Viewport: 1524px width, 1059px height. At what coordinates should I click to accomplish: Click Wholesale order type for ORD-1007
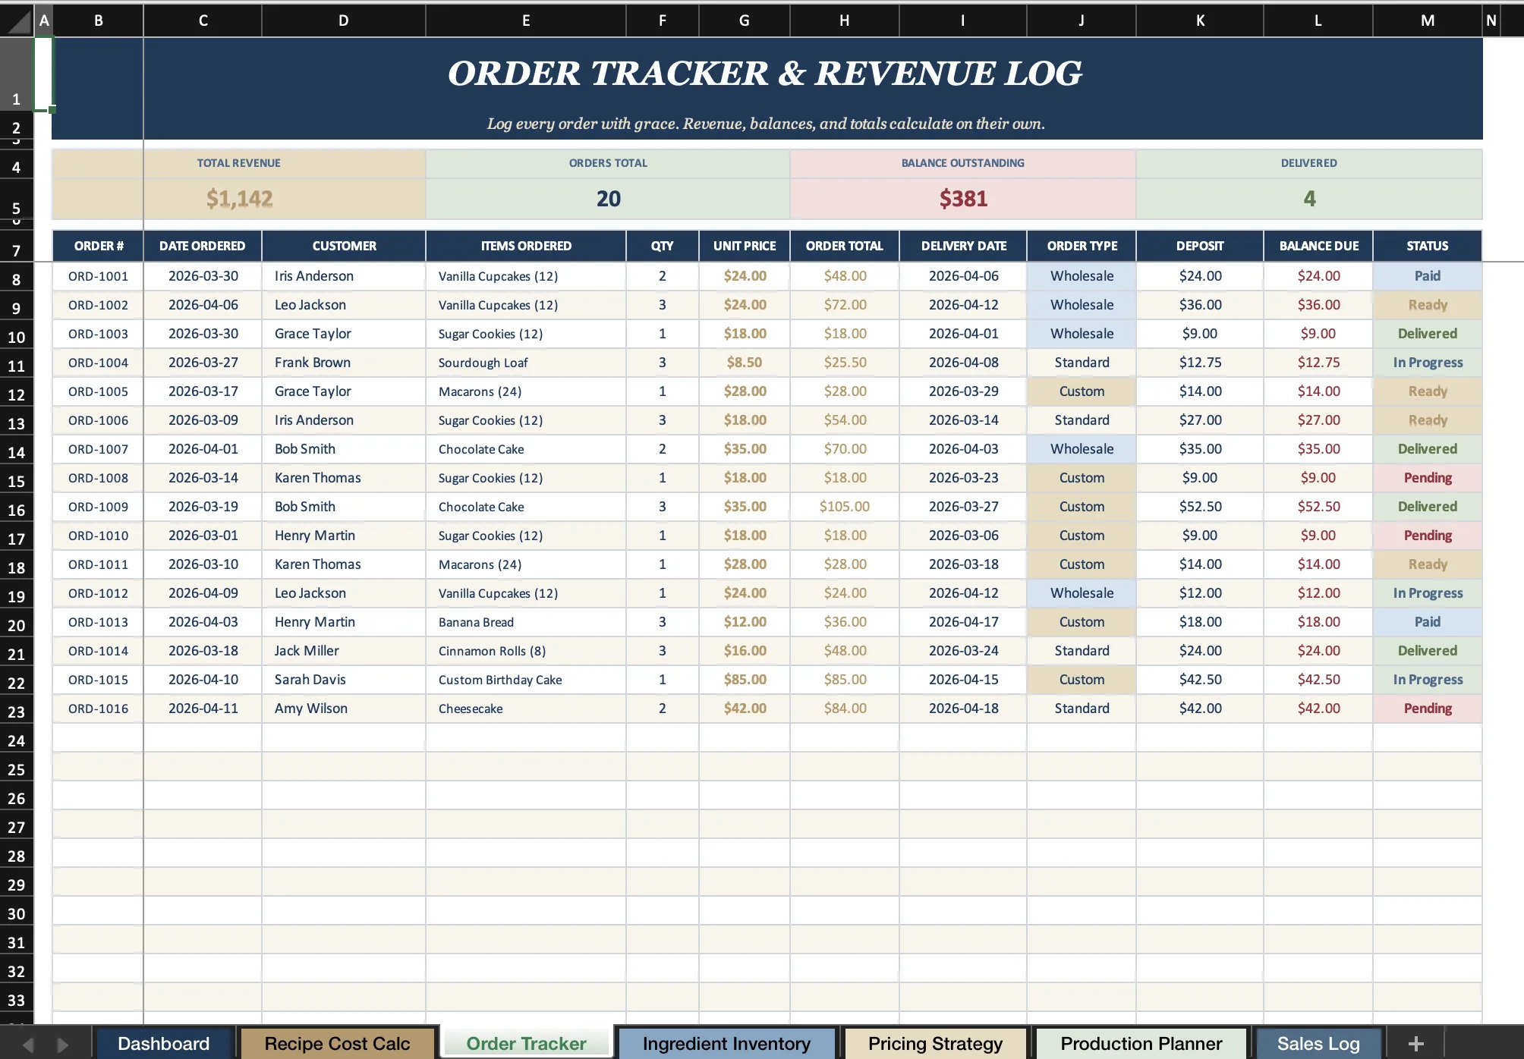(1082, 449)
